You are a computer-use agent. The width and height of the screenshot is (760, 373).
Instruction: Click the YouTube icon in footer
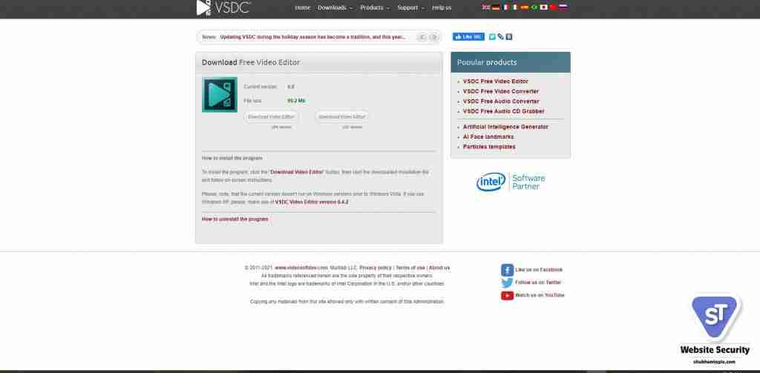pyautogui.click(x=507, y=295)
